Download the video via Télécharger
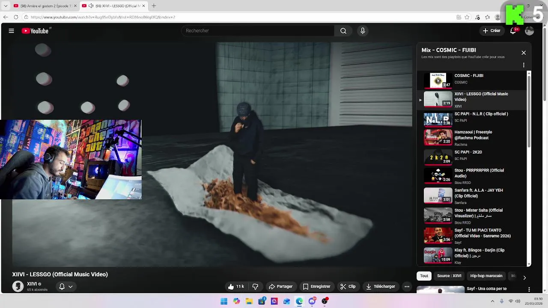548x308 pixels. 381,287
